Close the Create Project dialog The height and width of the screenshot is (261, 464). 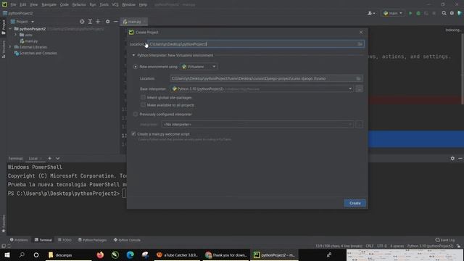point(361,32)
